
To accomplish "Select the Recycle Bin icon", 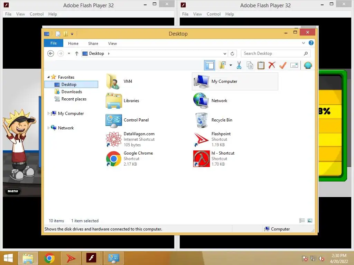I will pos(202,120).
